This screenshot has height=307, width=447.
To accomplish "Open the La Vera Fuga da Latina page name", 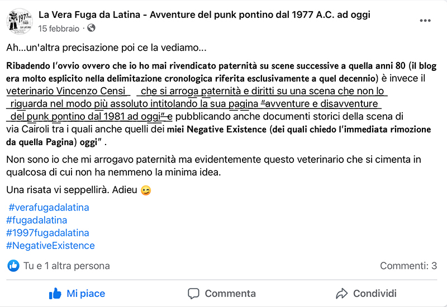I will click(x=204, y=15).
